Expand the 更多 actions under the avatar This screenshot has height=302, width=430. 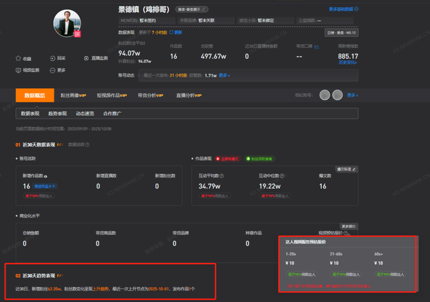click(x=58, y=70)
